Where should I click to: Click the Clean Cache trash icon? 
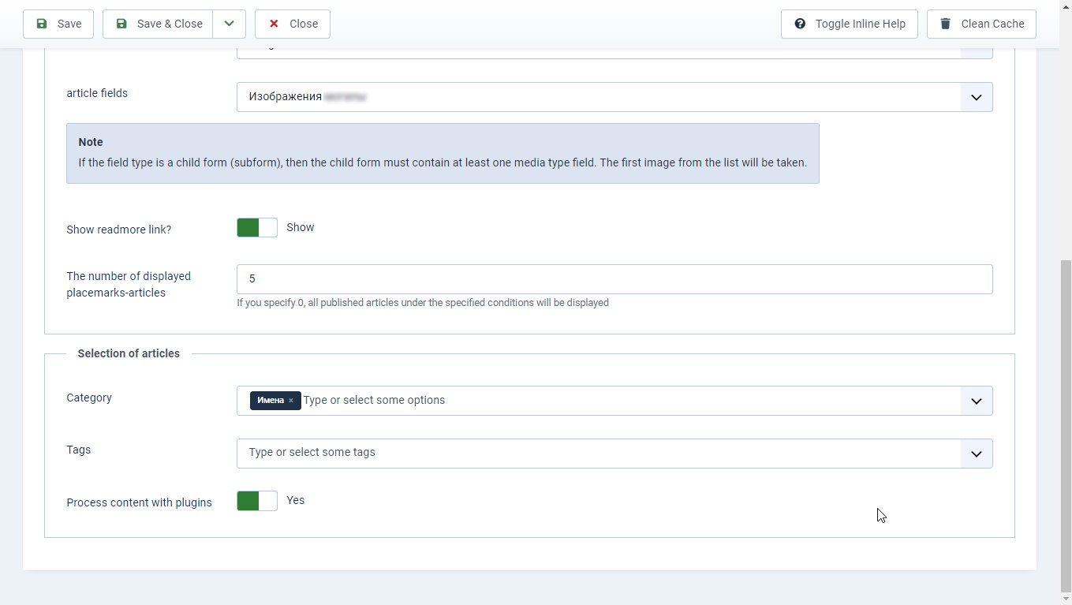coord(945,24)
